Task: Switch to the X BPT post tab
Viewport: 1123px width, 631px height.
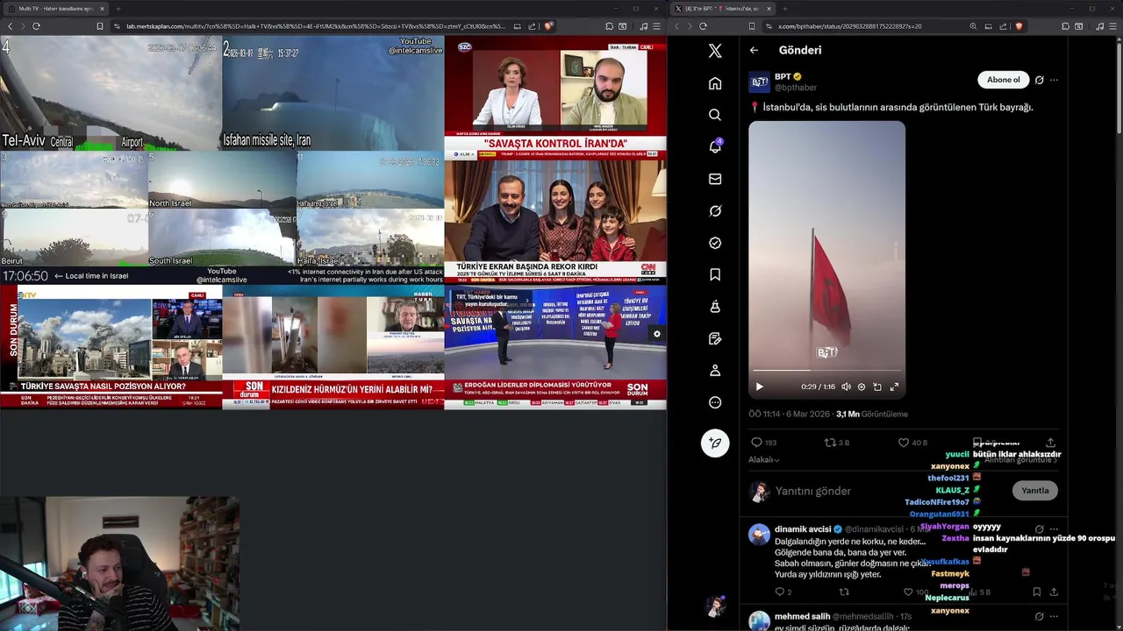Action: click(x=722, y=9)
